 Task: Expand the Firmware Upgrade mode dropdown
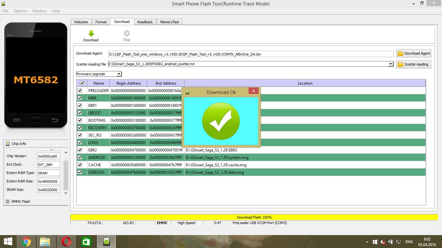tap(119, 74)
